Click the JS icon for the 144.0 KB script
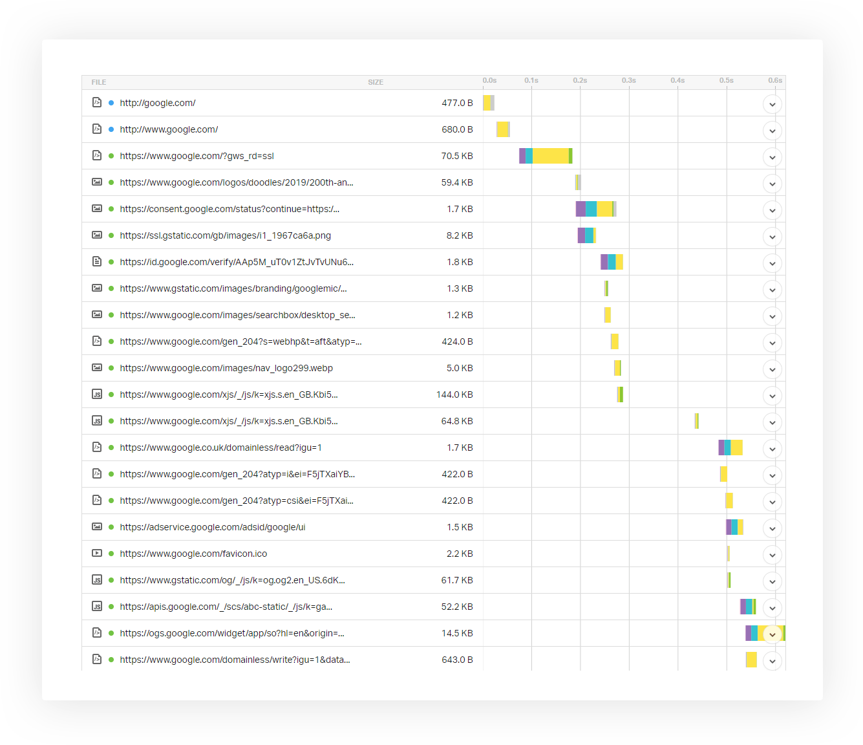Screen dimensions: 863x745 [x=97, y=394]
